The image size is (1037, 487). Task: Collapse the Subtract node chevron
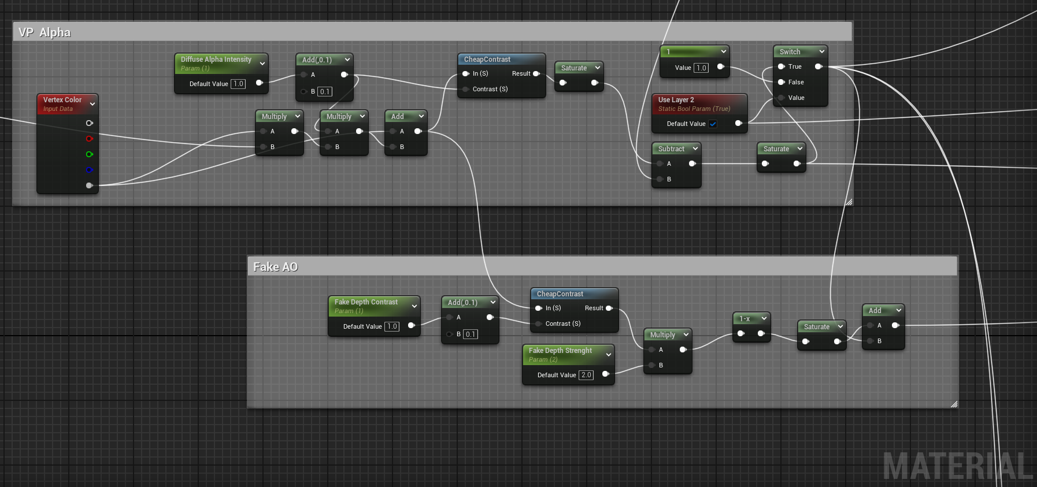point(695,148)
